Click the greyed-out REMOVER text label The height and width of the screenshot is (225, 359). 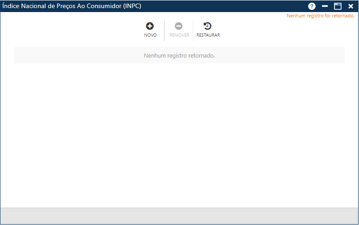(179, 35)
